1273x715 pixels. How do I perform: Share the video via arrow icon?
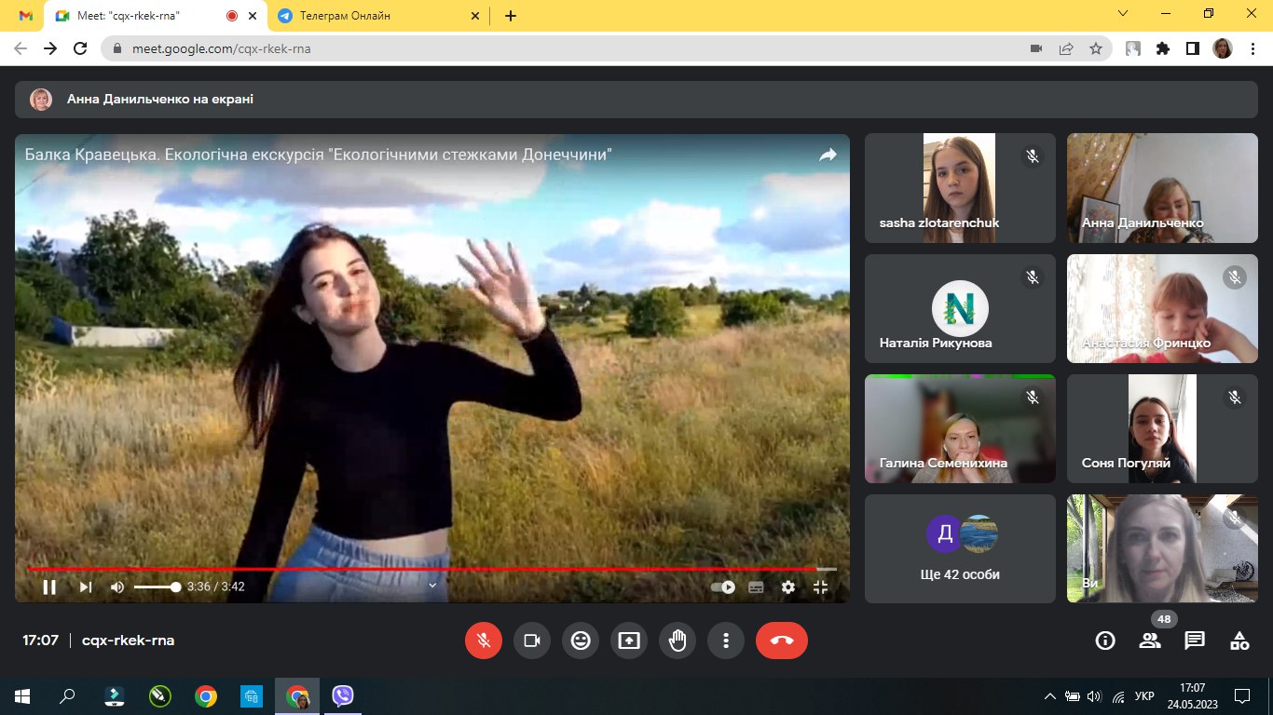(828, 155)
